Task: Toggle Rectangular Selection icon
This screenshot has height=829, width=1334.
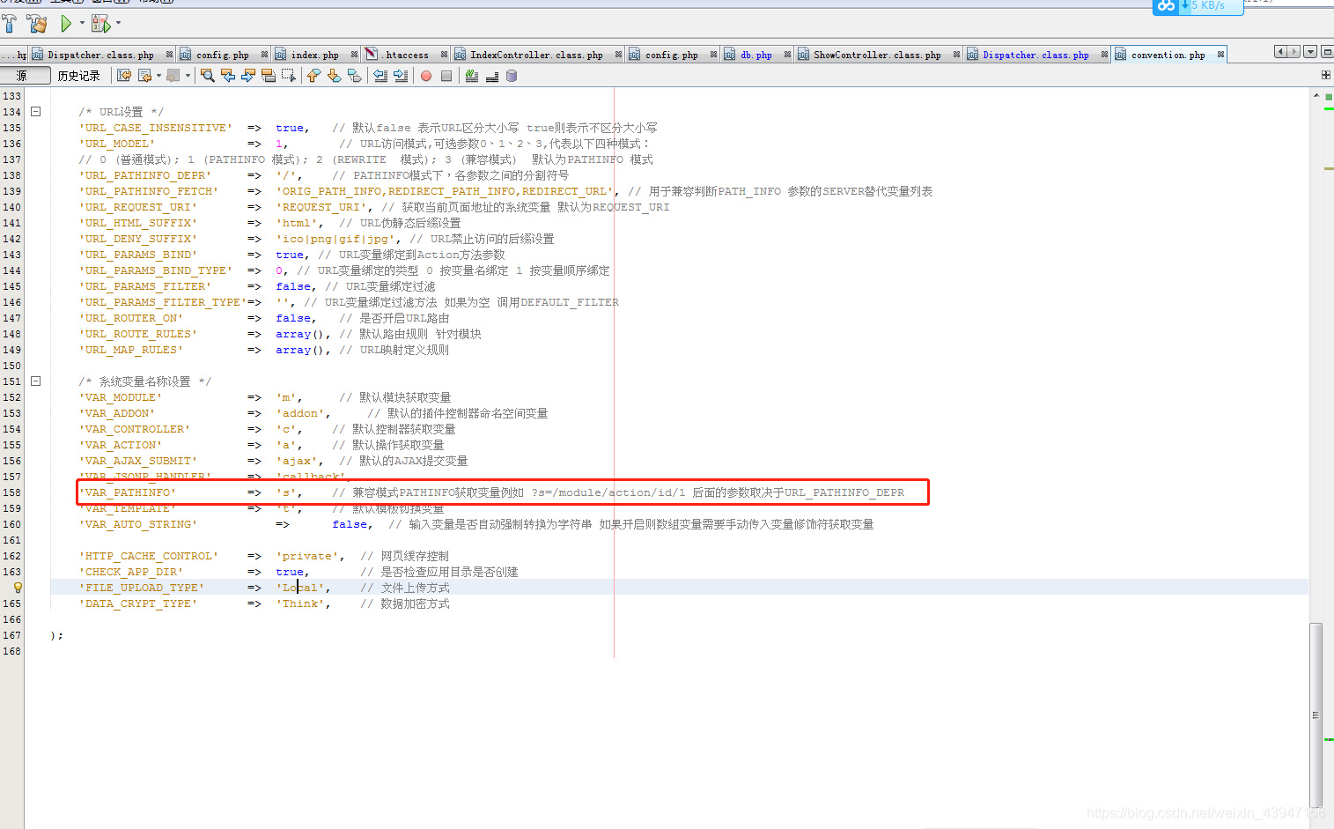Action: tap(288, 76)
